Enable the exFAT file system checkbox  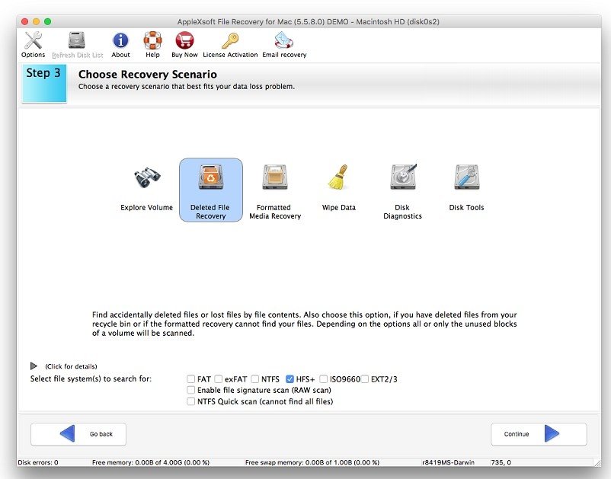[x=218, y=379]
